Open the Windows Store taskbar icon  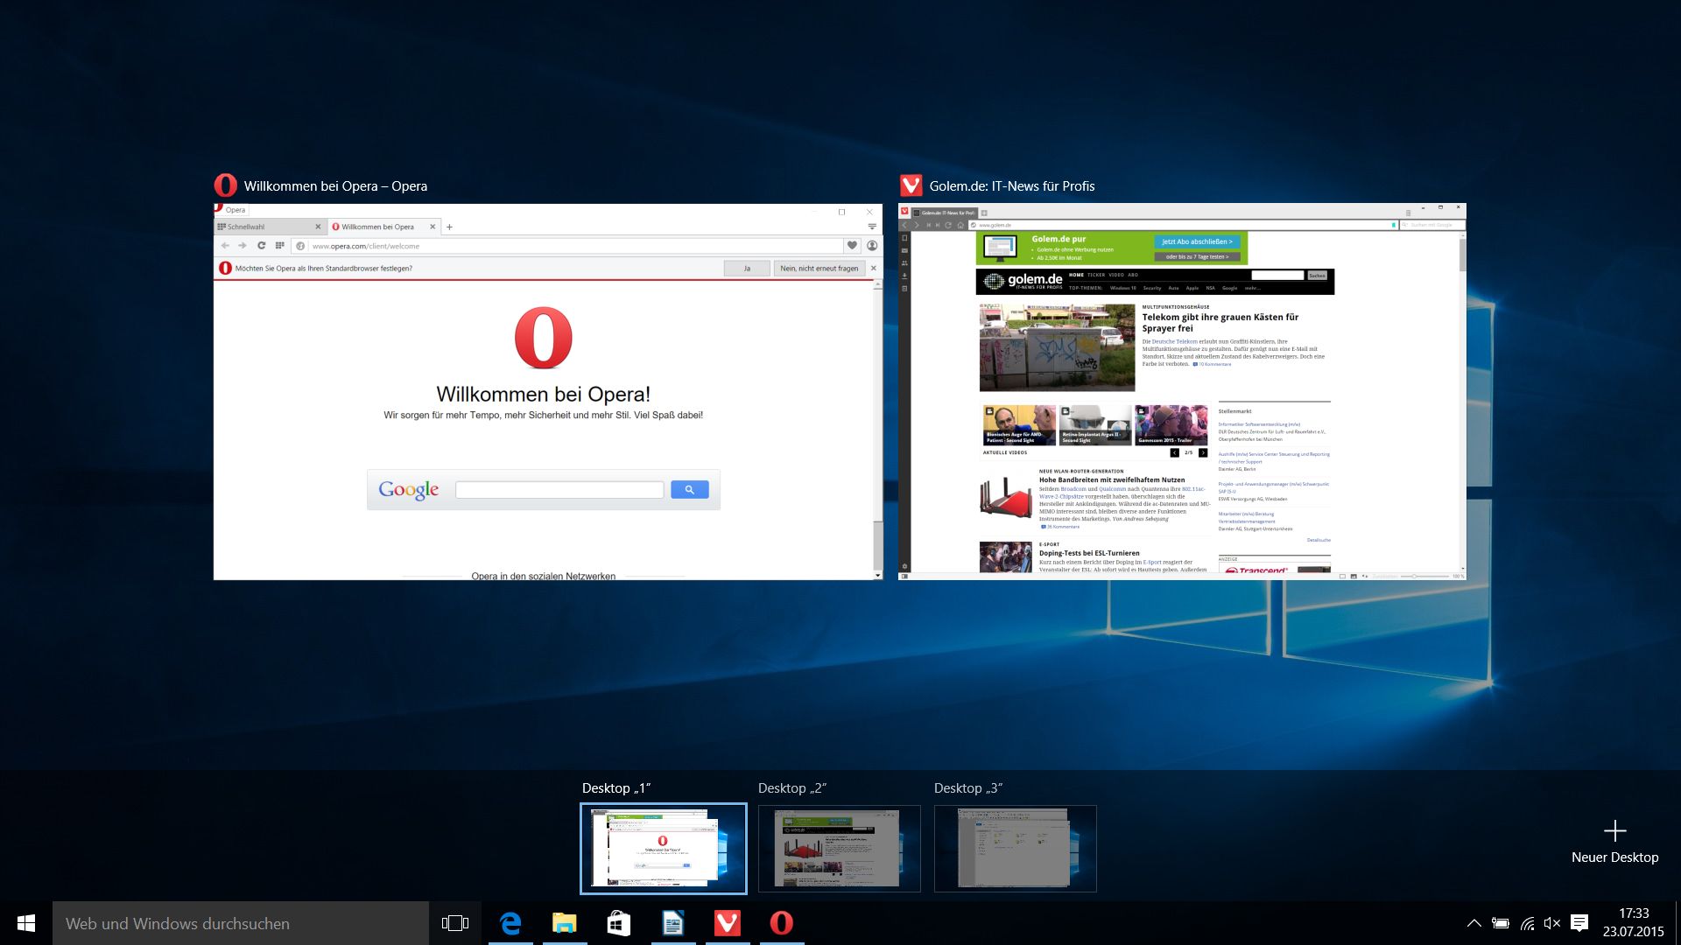click(x=619, y=923)
